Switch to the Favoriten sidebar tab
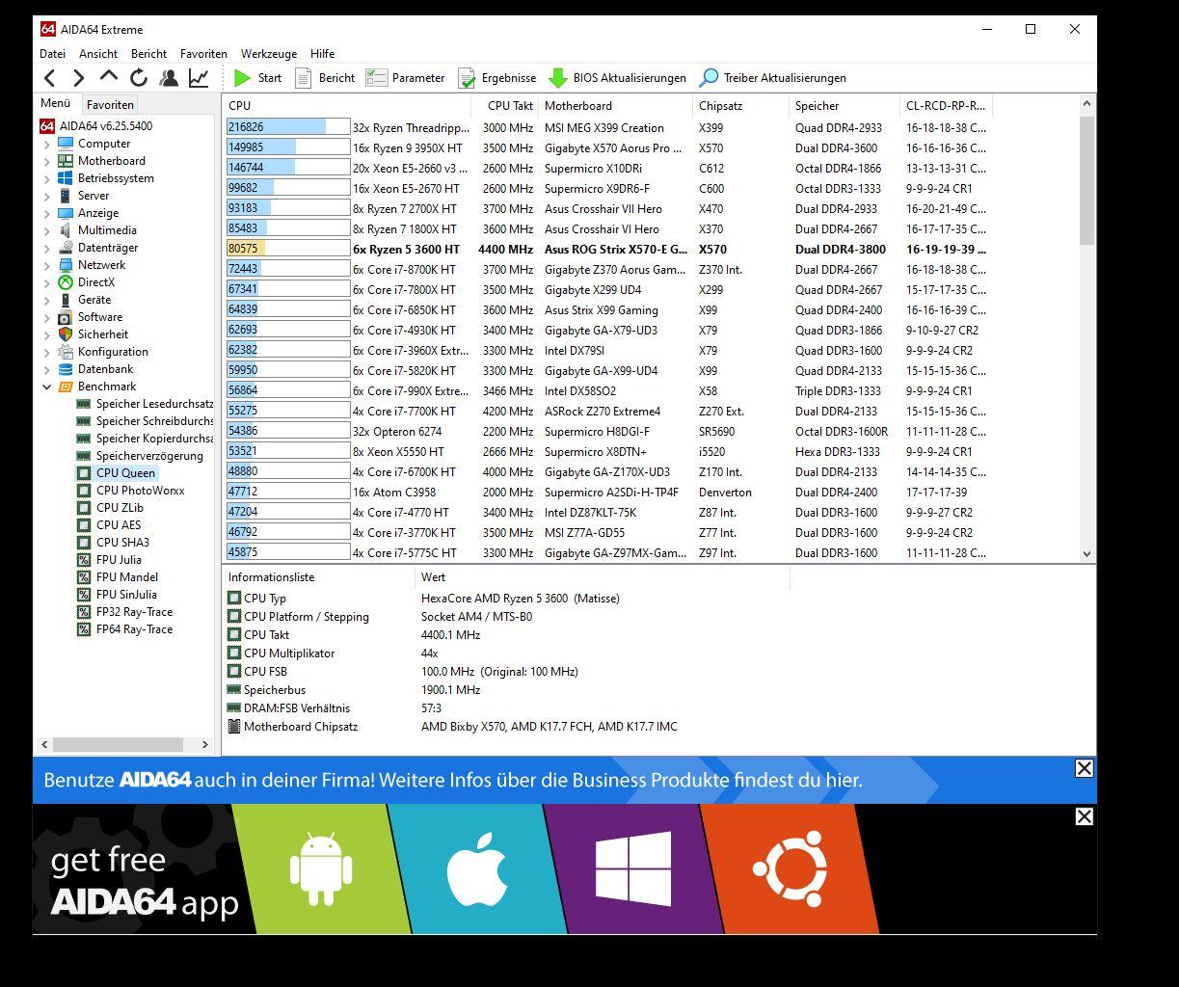 point(110,104)
